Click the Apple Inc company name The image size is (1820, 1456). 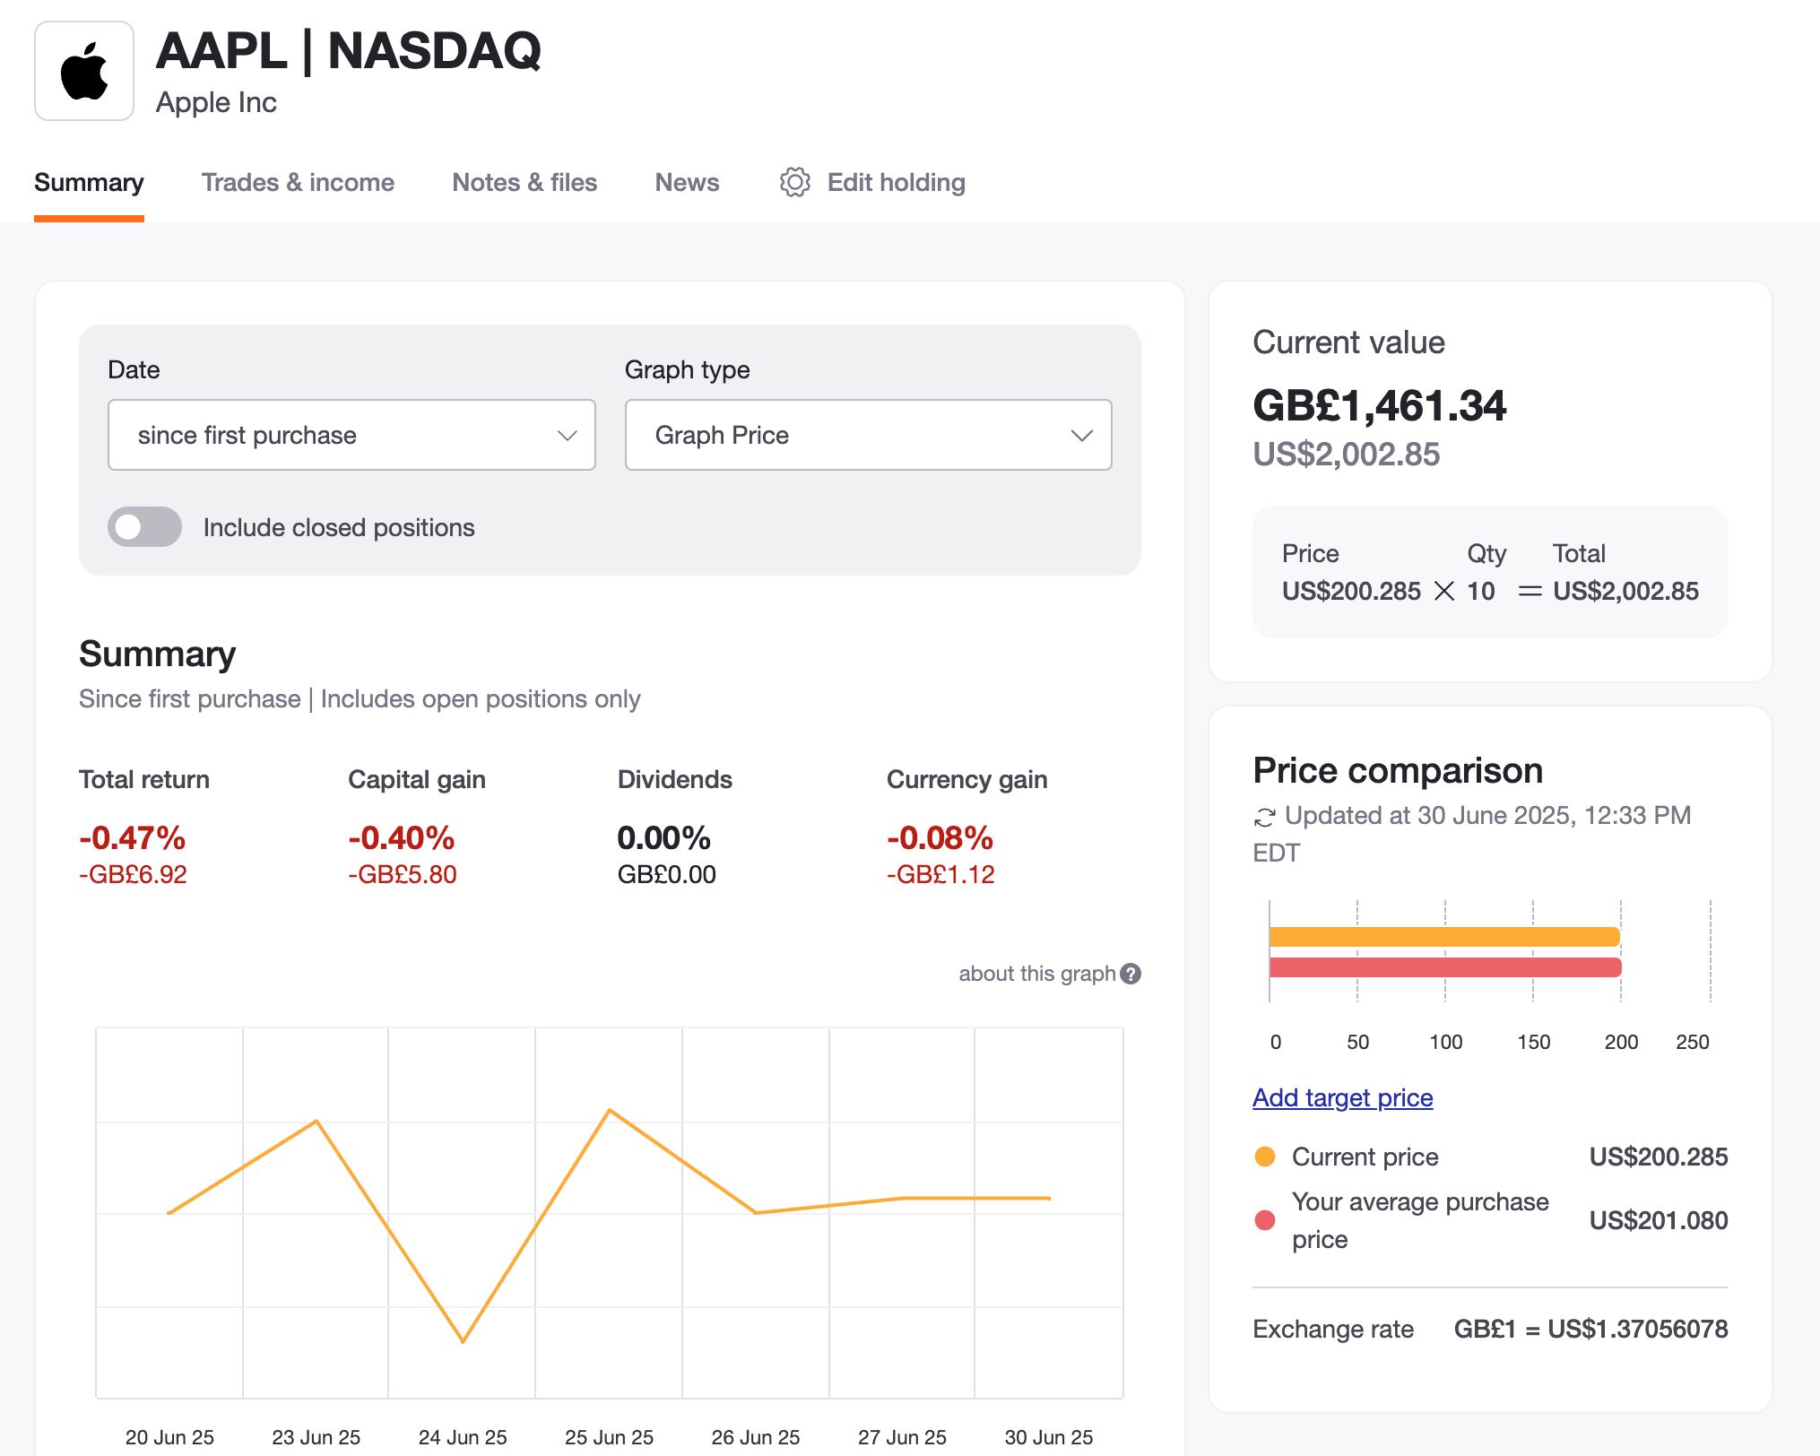click(216, 102)
